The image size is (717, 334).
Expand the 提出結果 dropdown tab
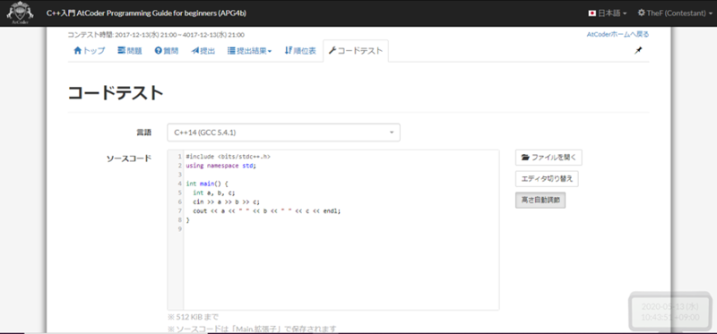tap(250, 51)
